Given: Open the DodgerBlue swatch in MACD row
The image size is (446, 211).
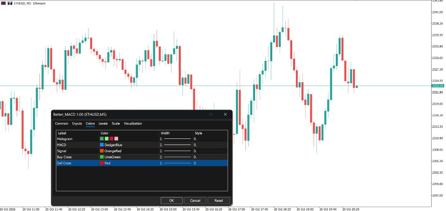Looking at the screenshot, I should [x=102, y=145].
